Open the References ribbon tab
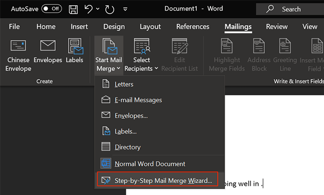324x195 pixels. pos(193,27)
